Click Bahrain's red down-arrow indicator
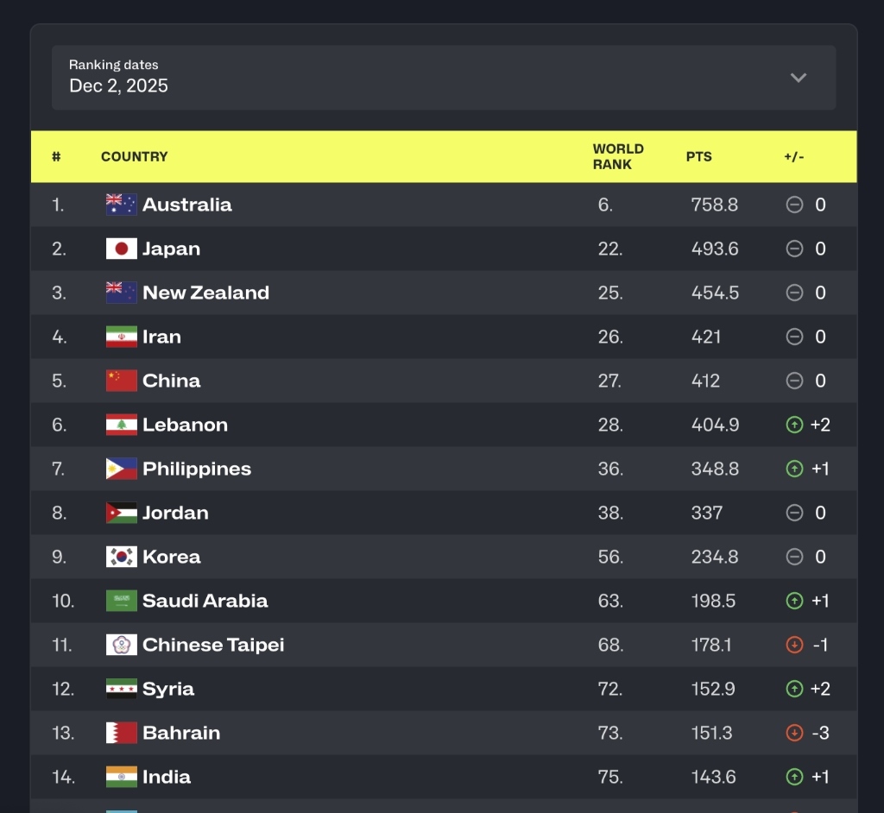Viewport: 884px width, 813px height. pyautogui.click(x=794, y=733)
